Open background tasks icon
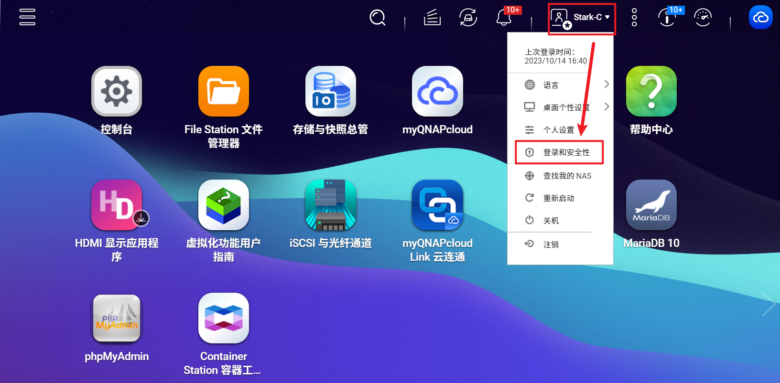780x383 pixels. 432,18
